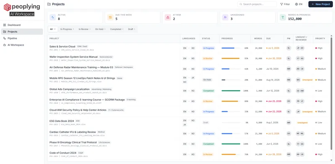
Task: Click Cloud IAM Security Policy project name
Action: pyautogui.click(x=78, y=110)
